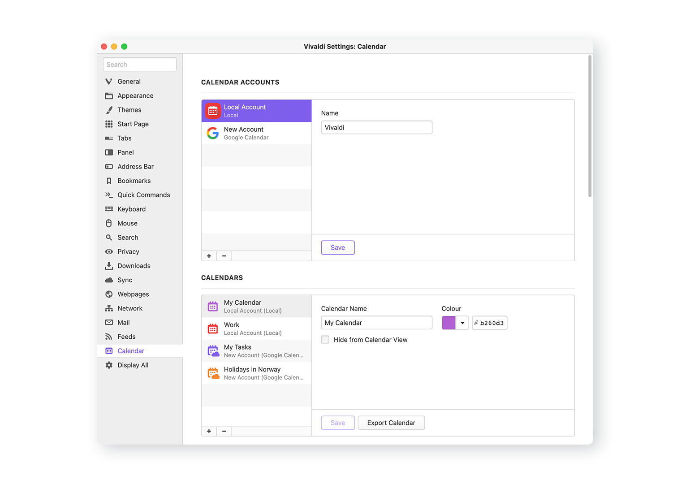Screen dimensions: 690x484
Task: Click the Holidays in Norway calendar icon
Action: pyautogui.click(x=213, y=373)
